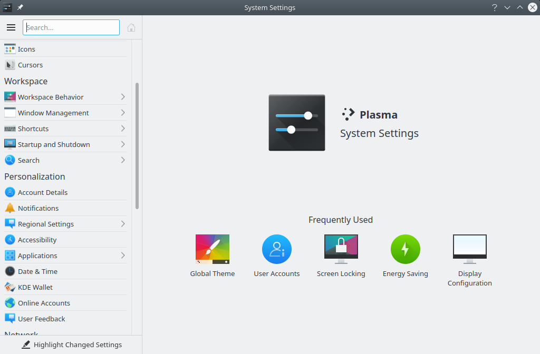The height and width of the screenshot is (354, 540).
Task: Select KDE Wallet label
Action: coord(35,287)
